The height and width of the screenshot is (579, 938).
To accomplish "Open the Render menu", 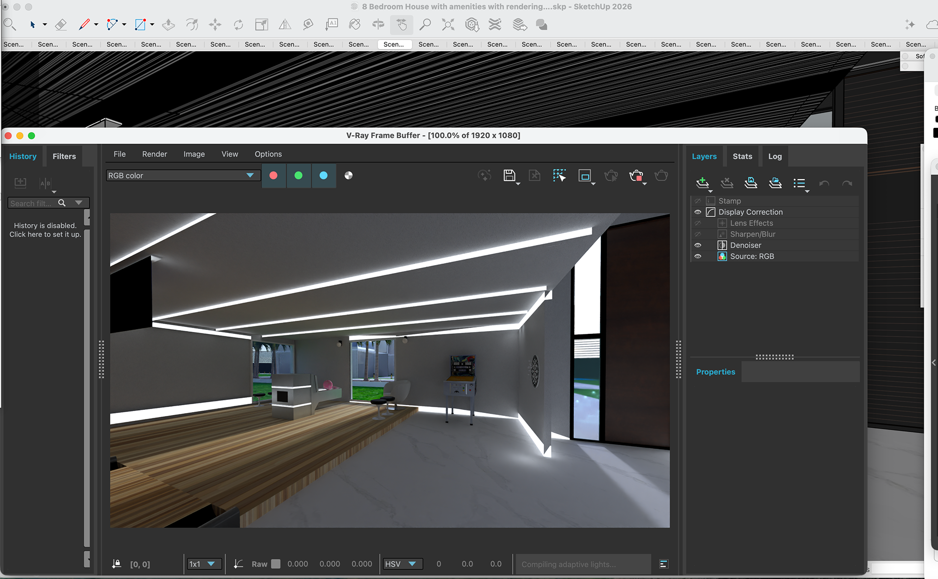I will [x=154, y=154].
